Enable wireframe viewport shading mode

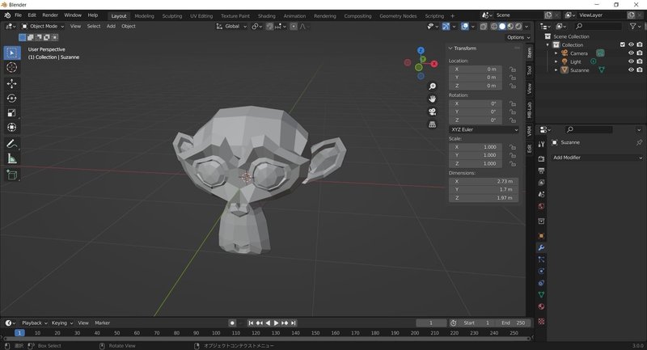[x=494, y=27]
